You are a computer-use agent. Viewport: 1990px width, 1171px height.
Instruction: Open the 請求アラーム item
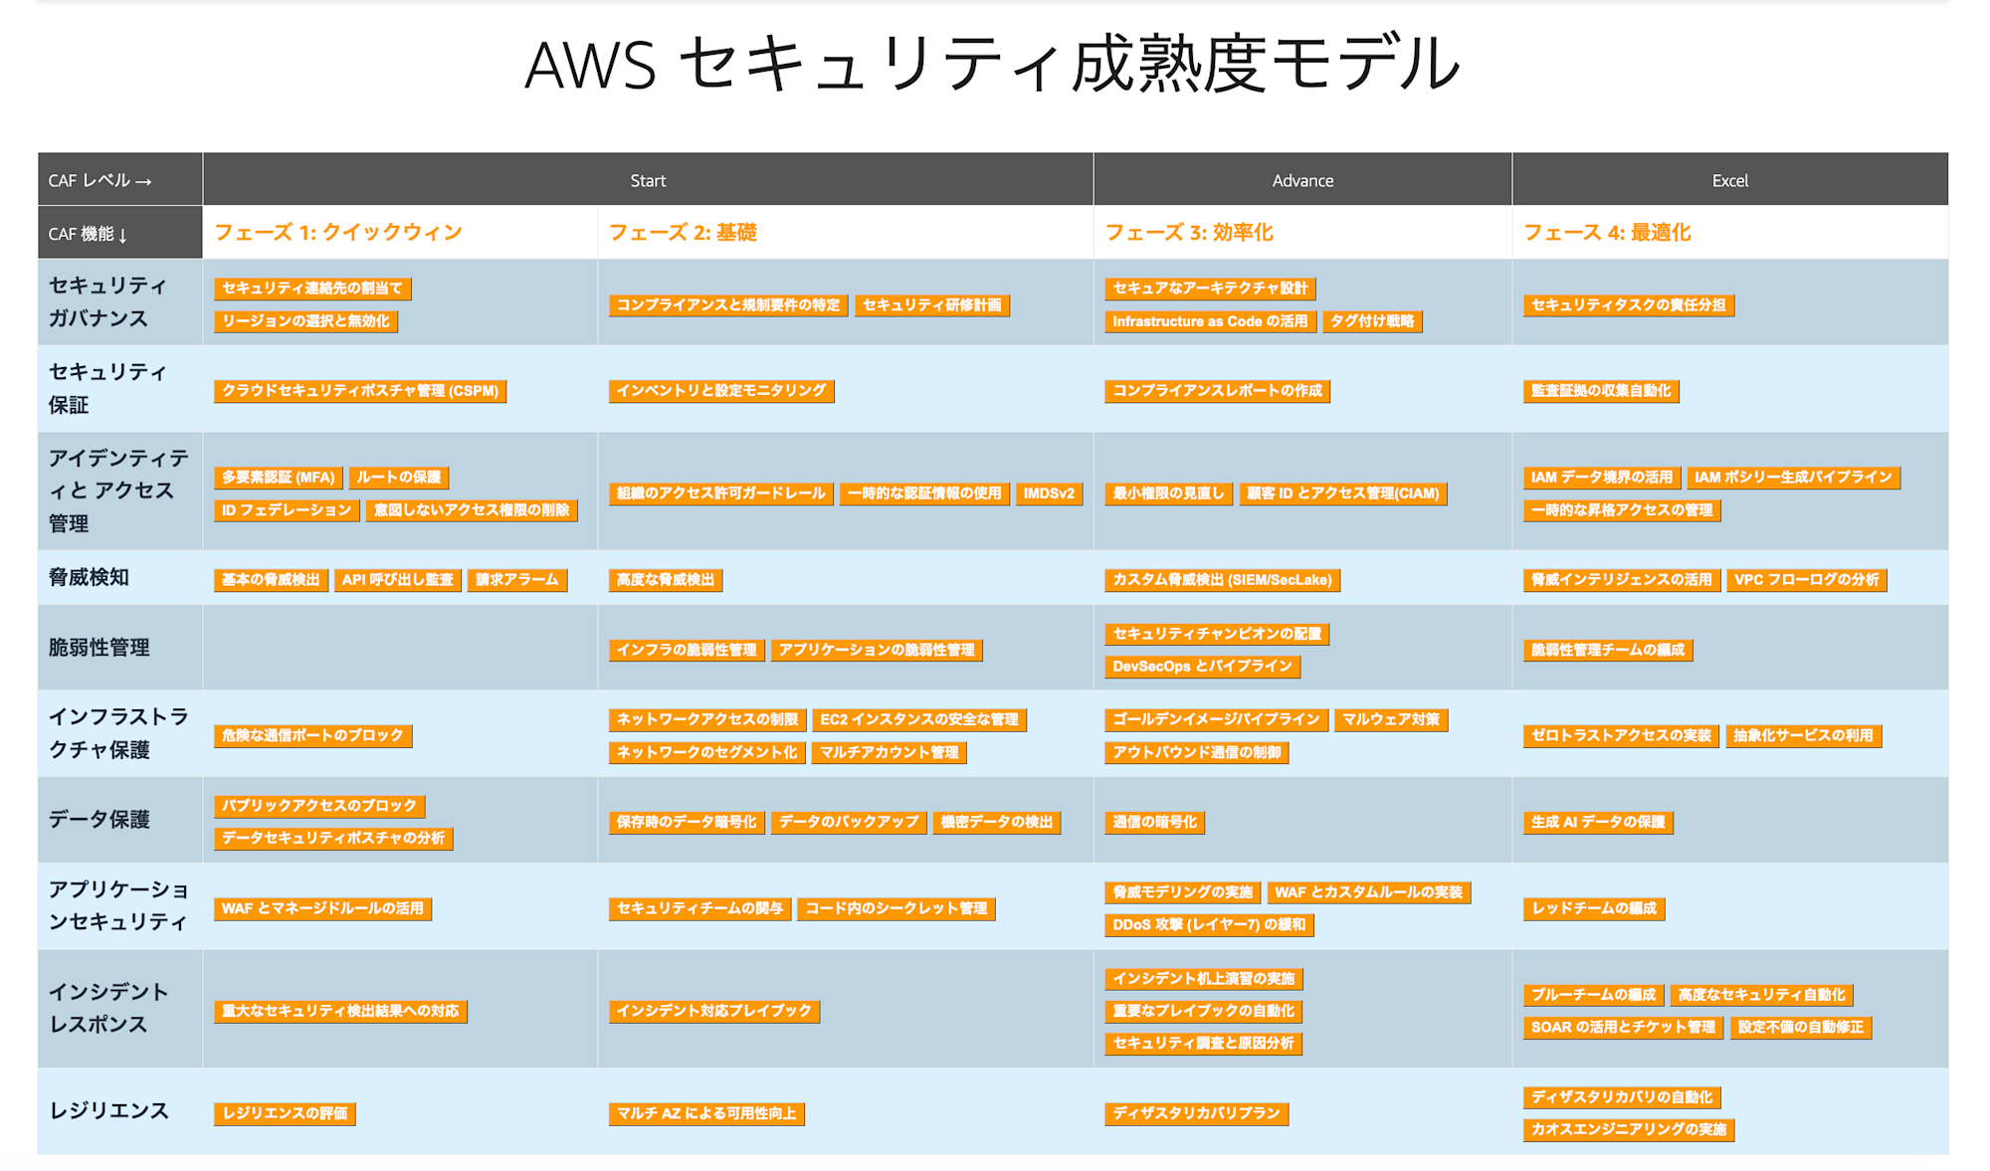pos(517,580)
